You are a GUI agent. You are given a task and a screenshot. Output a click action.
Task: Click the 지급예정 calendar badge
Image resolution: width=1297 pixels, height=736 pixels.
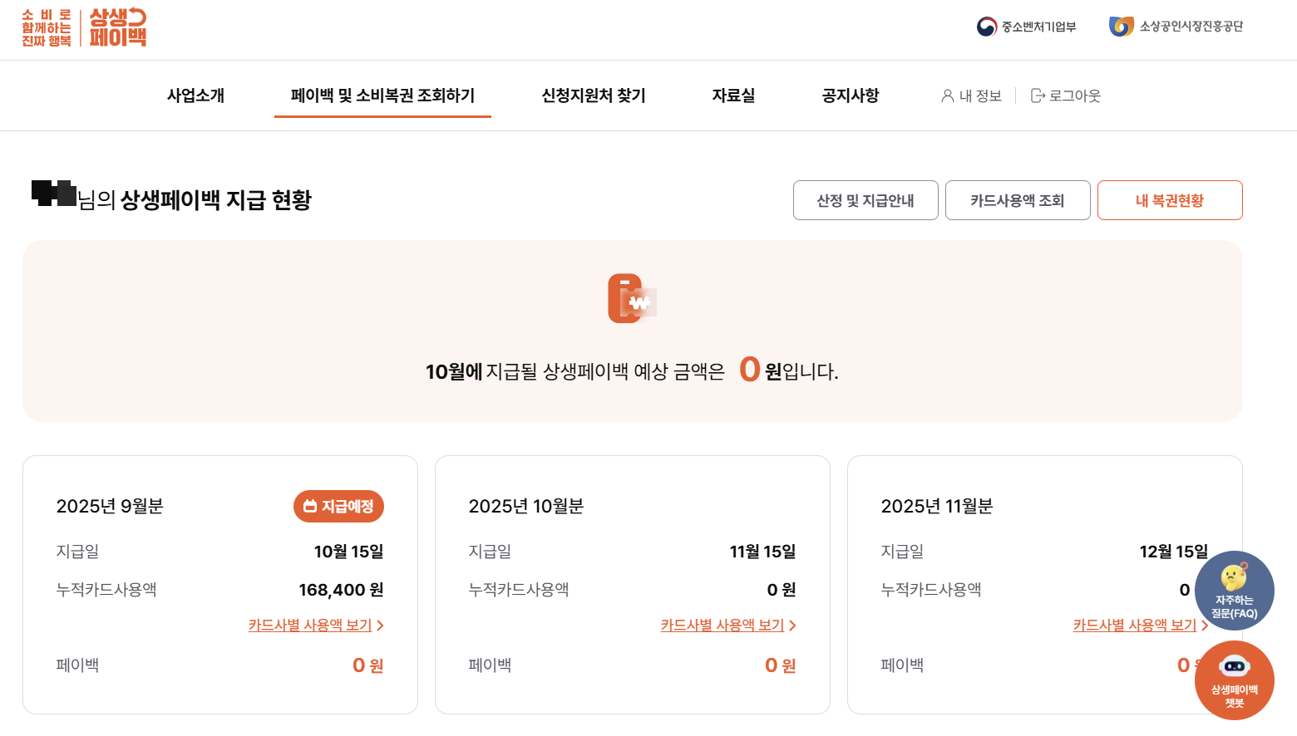338,506
